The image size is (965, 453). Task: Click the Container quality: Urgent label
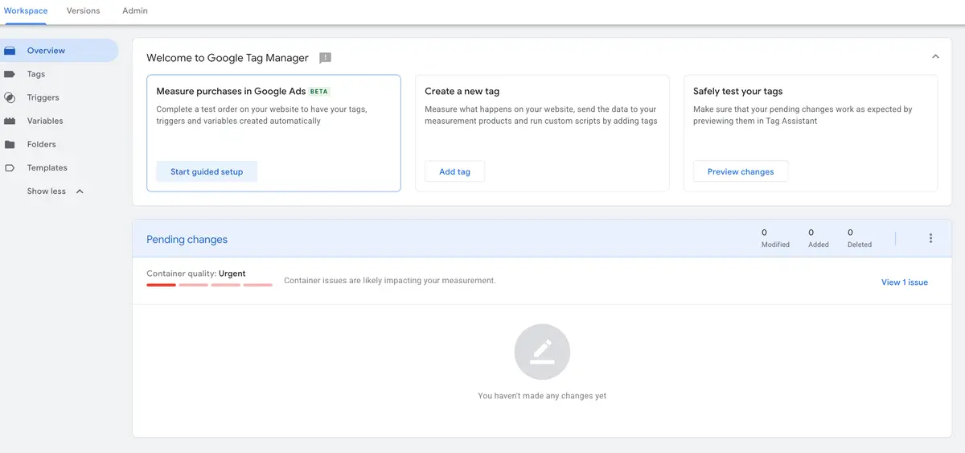coord(196,274)
